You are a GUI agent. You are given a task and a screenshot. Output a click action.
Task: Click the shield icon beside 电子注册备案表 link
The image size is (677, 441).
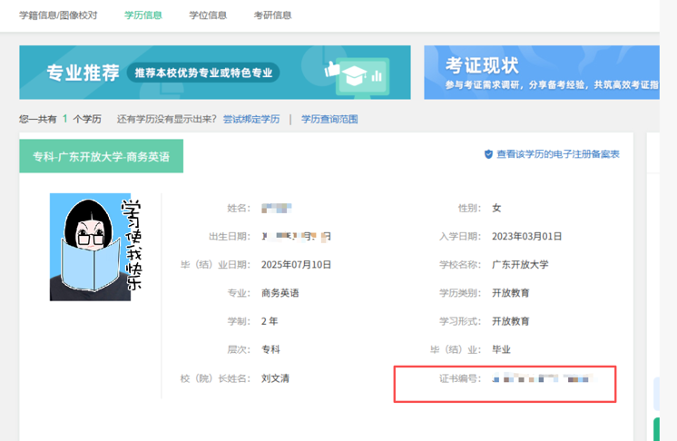pos(488,155)
